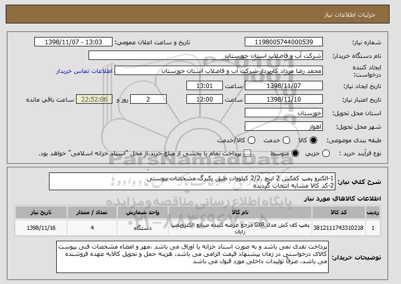Click the تاریخ اعتبار نیاز date 1398/11/10
The height and width of the screenshot is (284, 401).
[x=284, y=99]
